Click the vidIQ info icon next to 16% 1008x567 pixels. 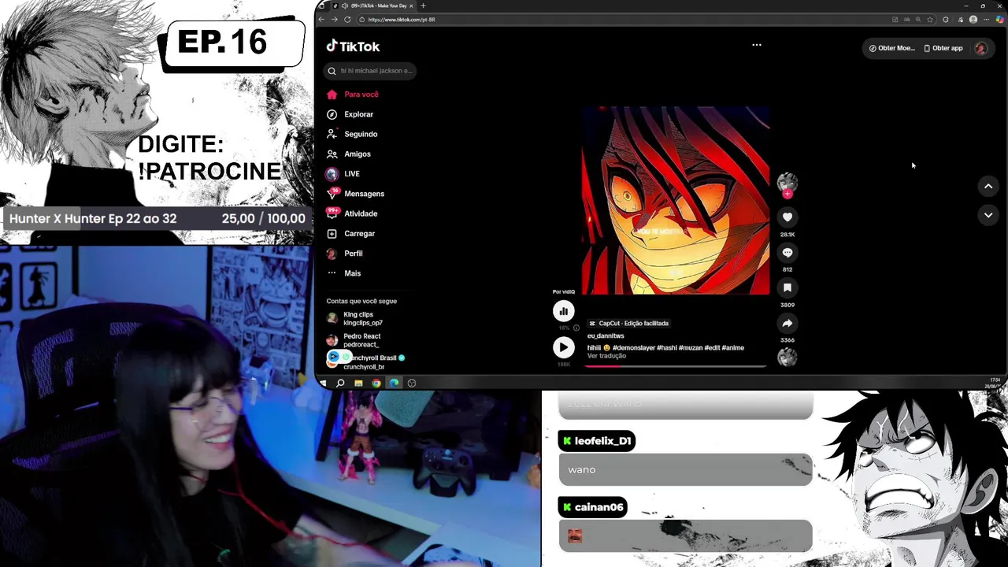point(576,328)
